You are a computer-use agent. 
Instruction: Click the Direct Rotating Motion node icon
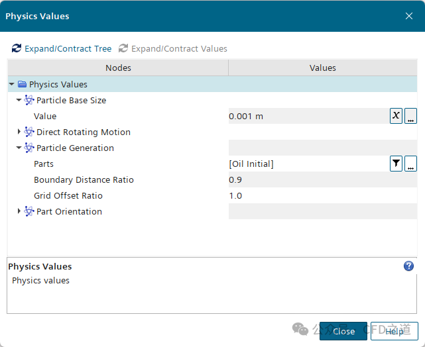(x=29, y=132)
